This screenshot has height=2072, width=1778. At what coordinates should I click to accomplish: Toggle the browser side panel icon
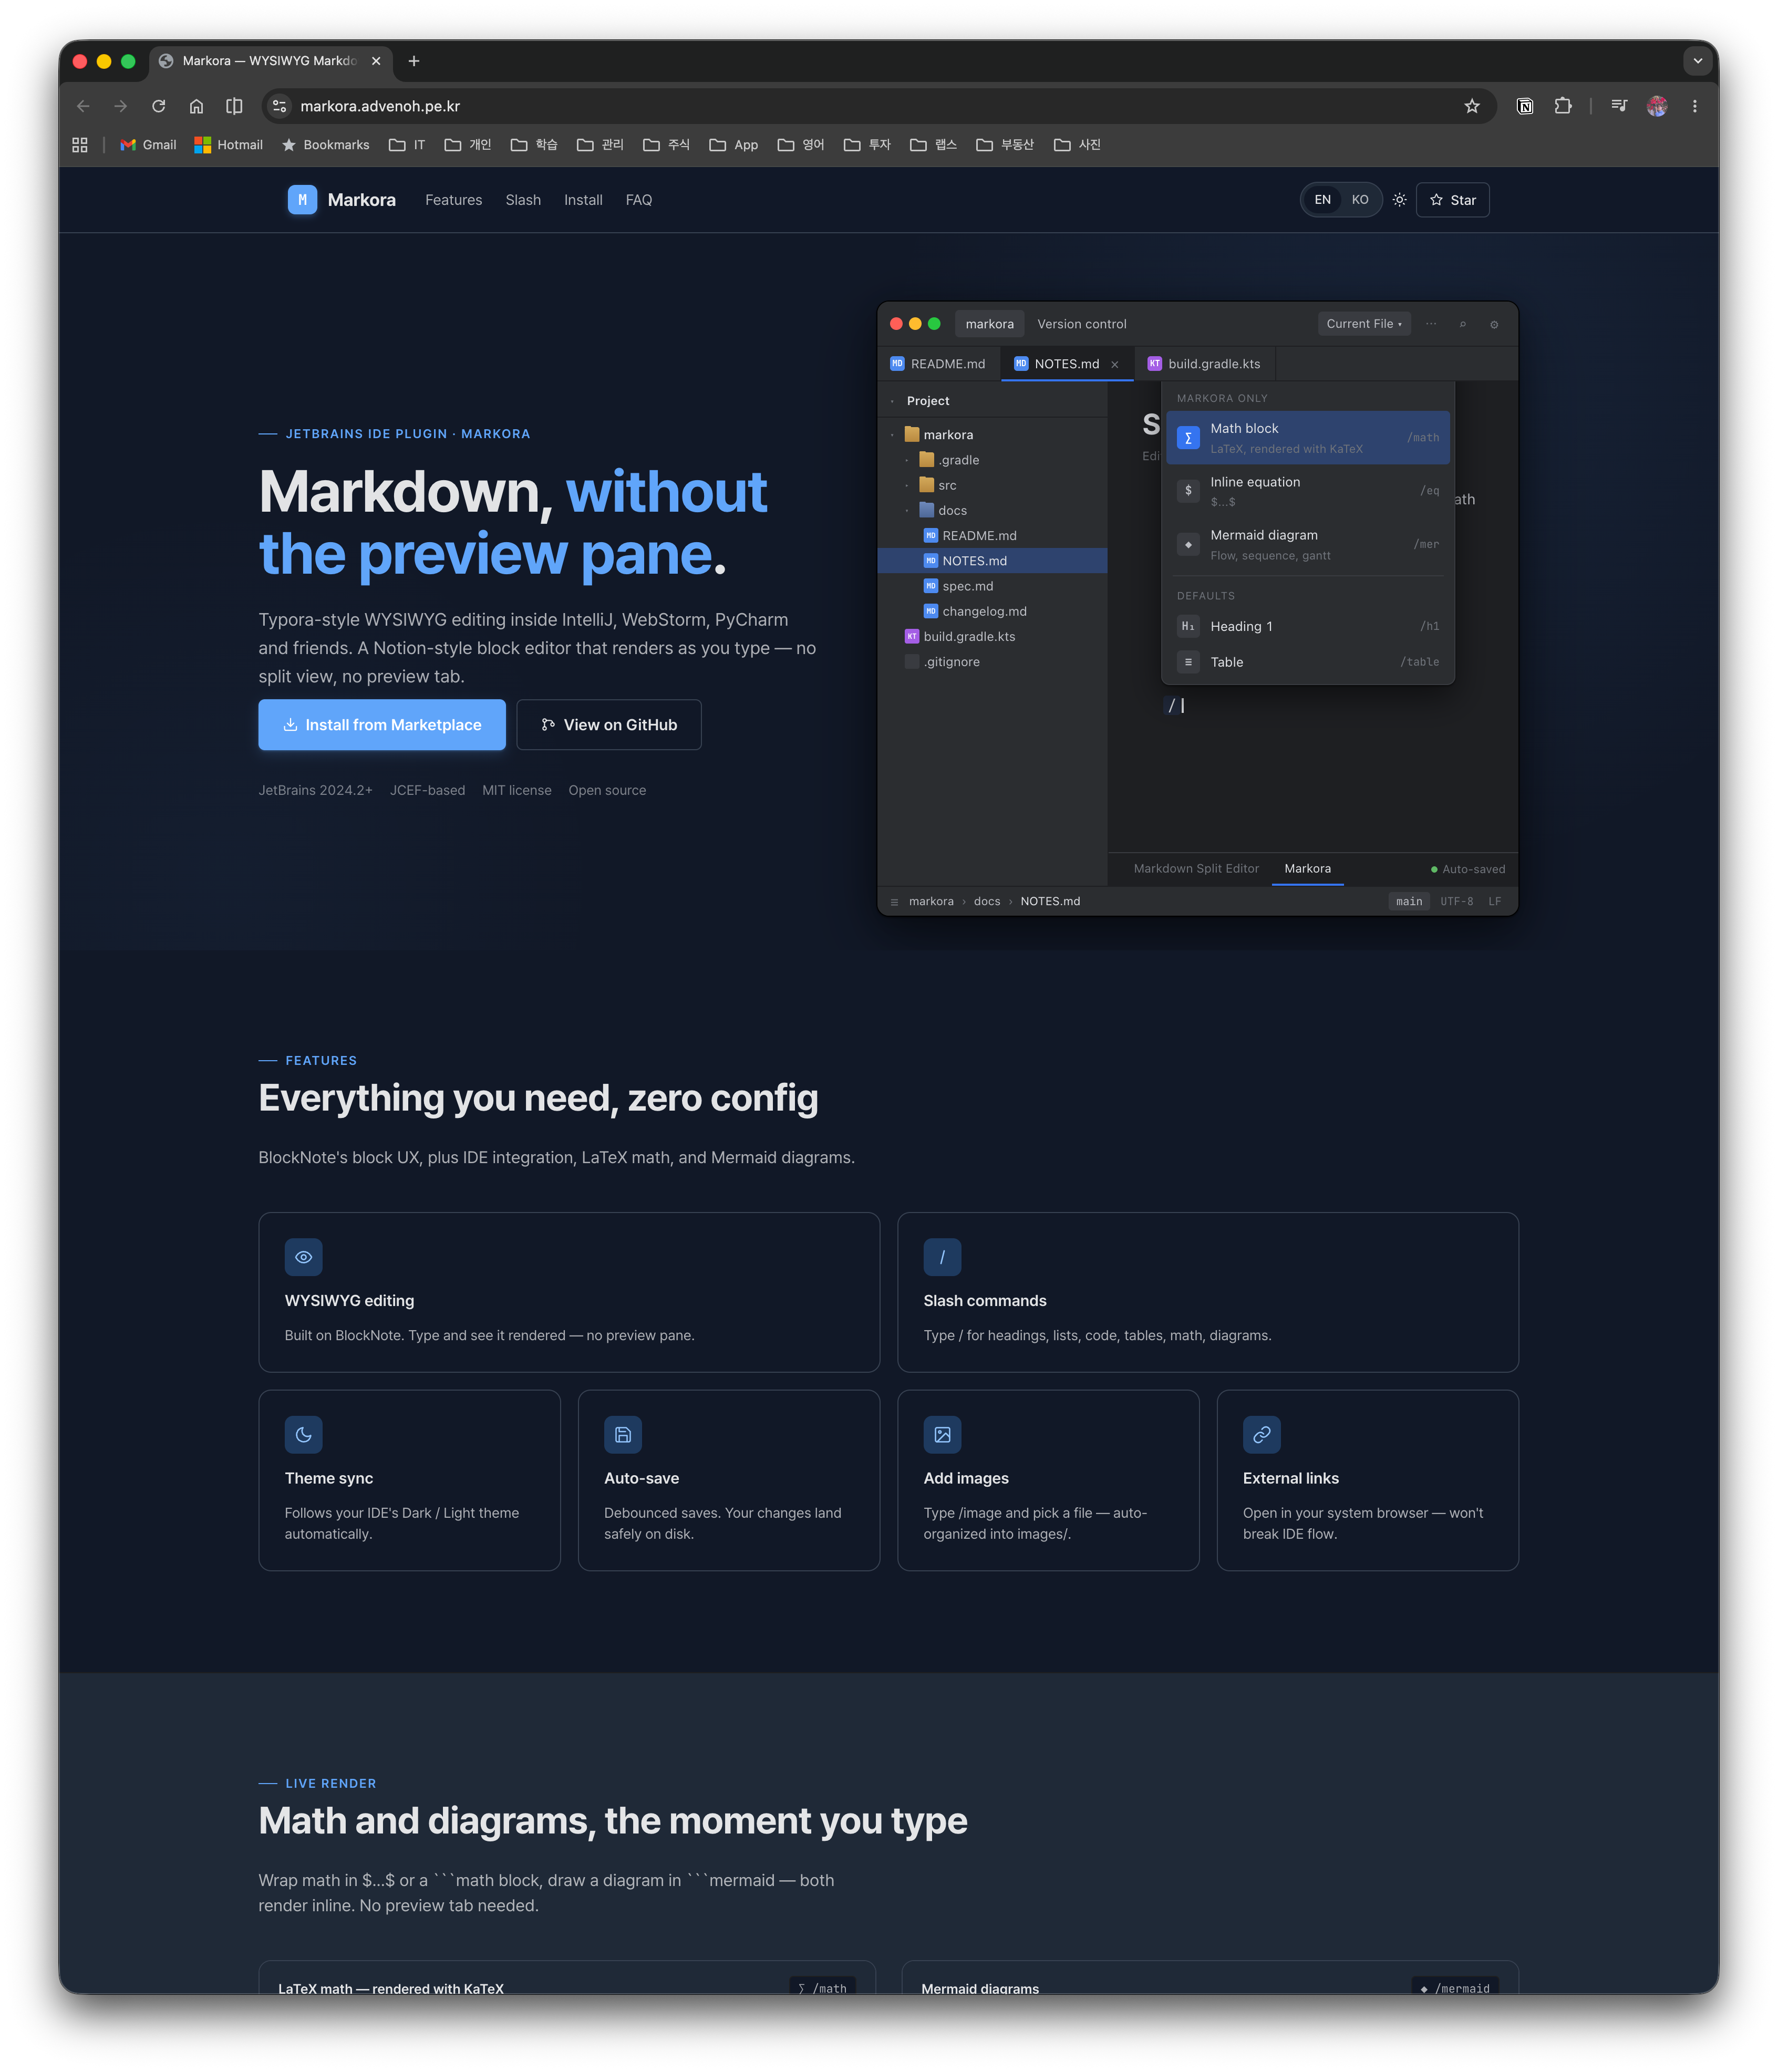pyautogui.click(x=234, y=106)
